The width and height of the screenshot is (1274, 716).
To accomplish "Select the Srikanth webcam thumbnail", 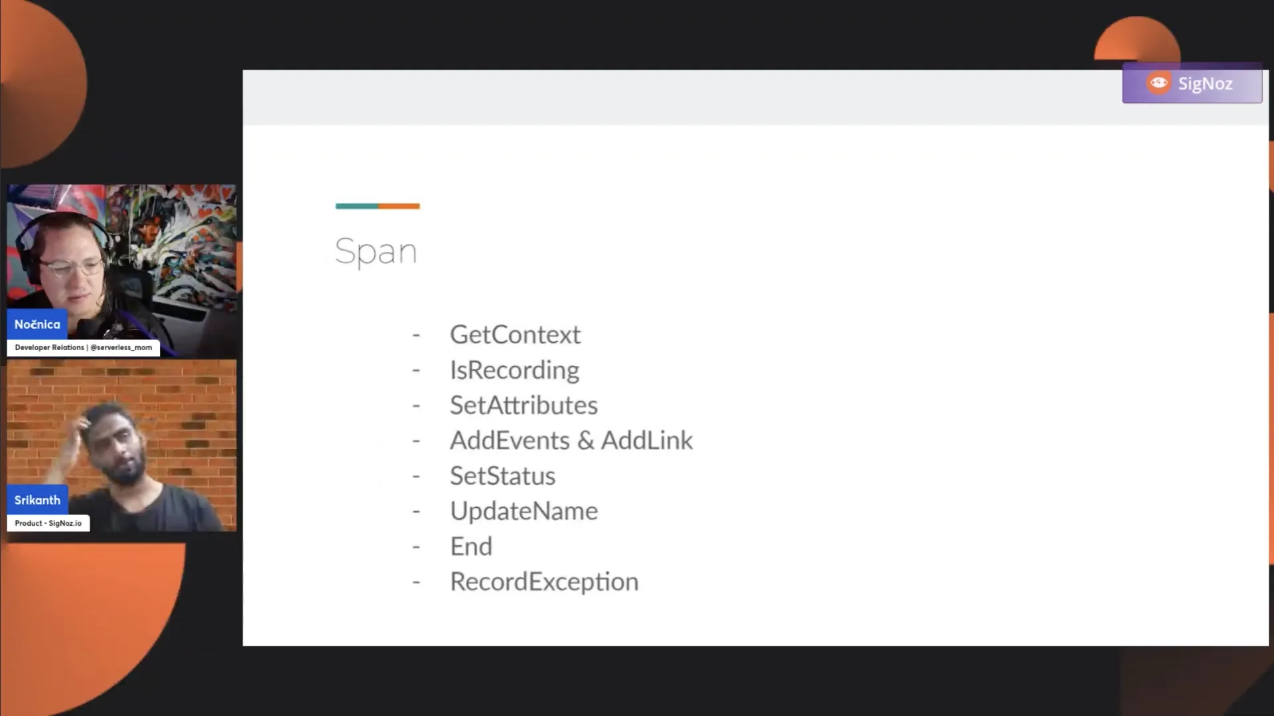I will [121, 446].
